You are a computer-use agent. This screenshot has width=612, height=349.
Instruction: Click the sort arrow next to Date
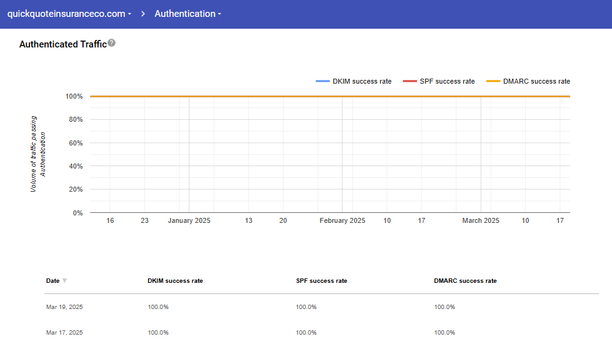[x=64, y=281]
